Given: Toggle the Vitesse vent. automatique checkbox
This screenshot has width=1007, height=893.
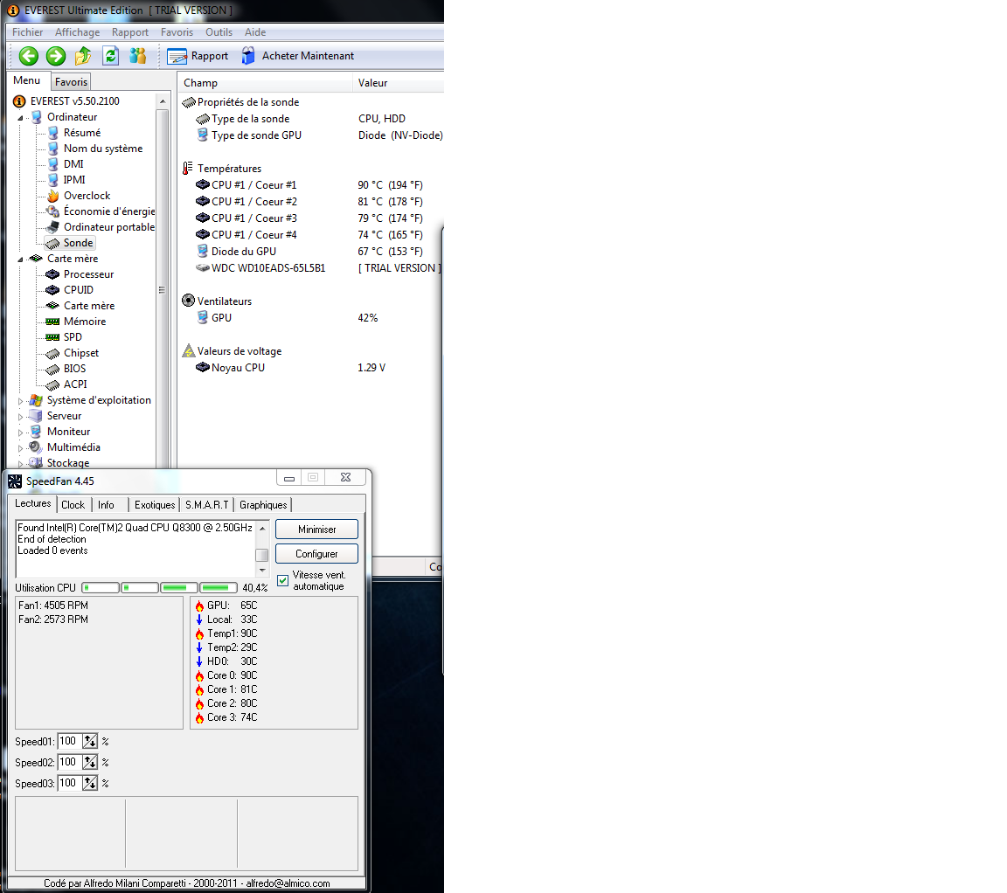Looking at the screenshot, I should tap(282, 580).
